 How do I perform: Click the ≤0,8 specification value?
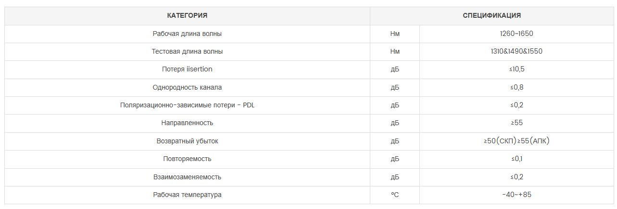[516, 88]
